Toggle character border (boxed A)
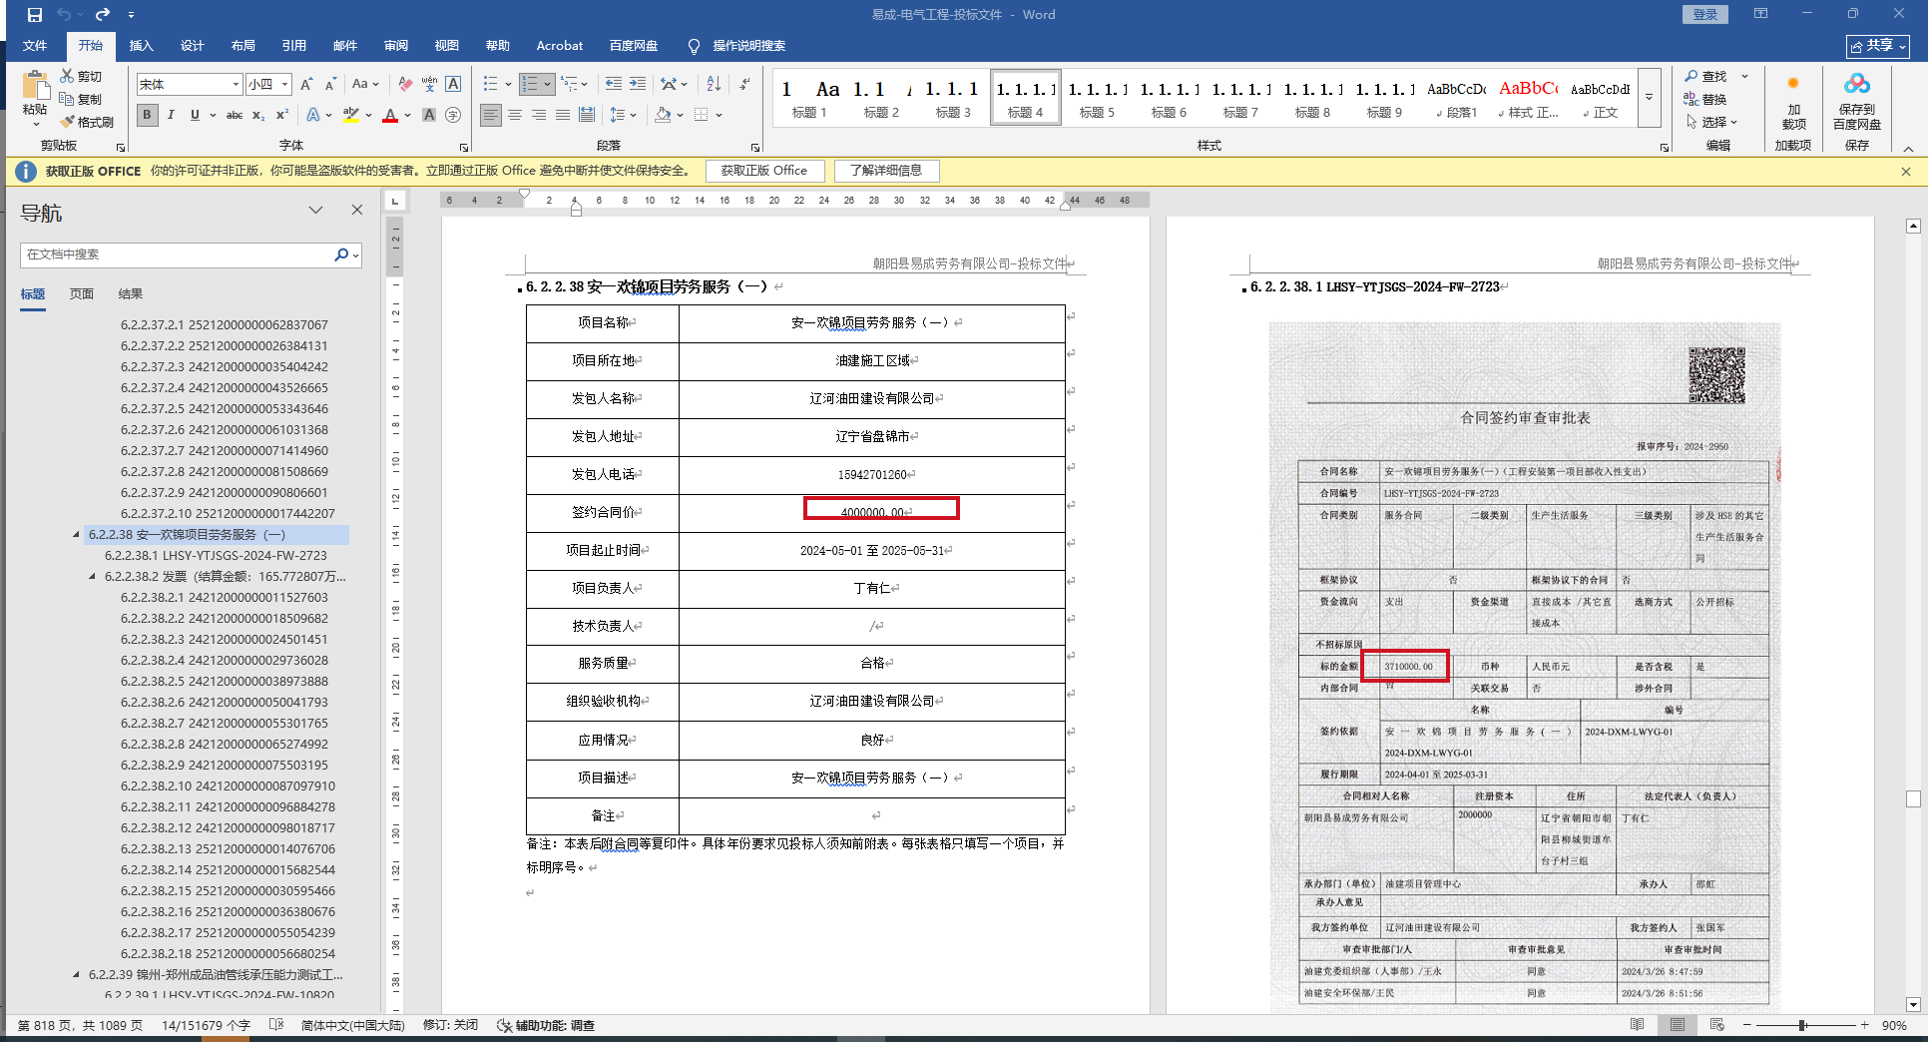This screenshot has height=1042, width=1928. [x=453, y=84]
